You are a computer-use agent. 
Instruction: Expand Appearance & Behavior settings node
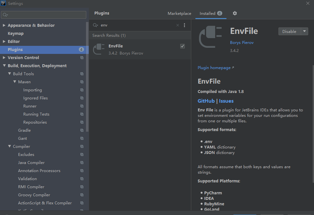pyautogui.click(x=4, y=25)
